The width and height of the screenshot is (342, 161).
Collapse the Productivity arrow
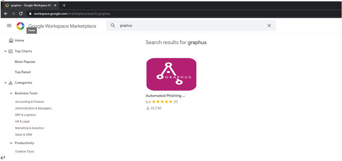11,143
